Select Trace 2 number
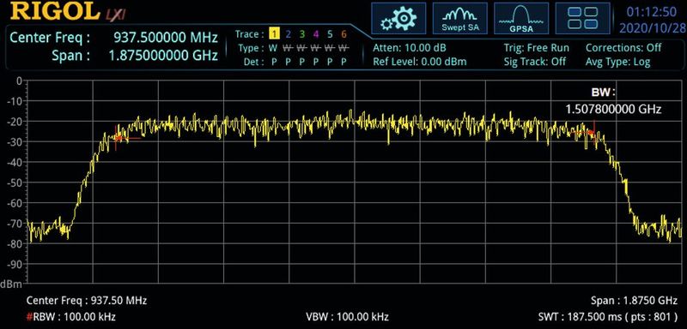 [289, 34]
